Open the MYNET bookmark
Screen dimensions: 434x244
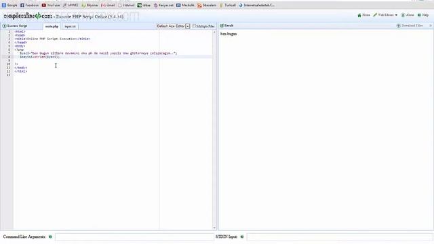point(71,5)
